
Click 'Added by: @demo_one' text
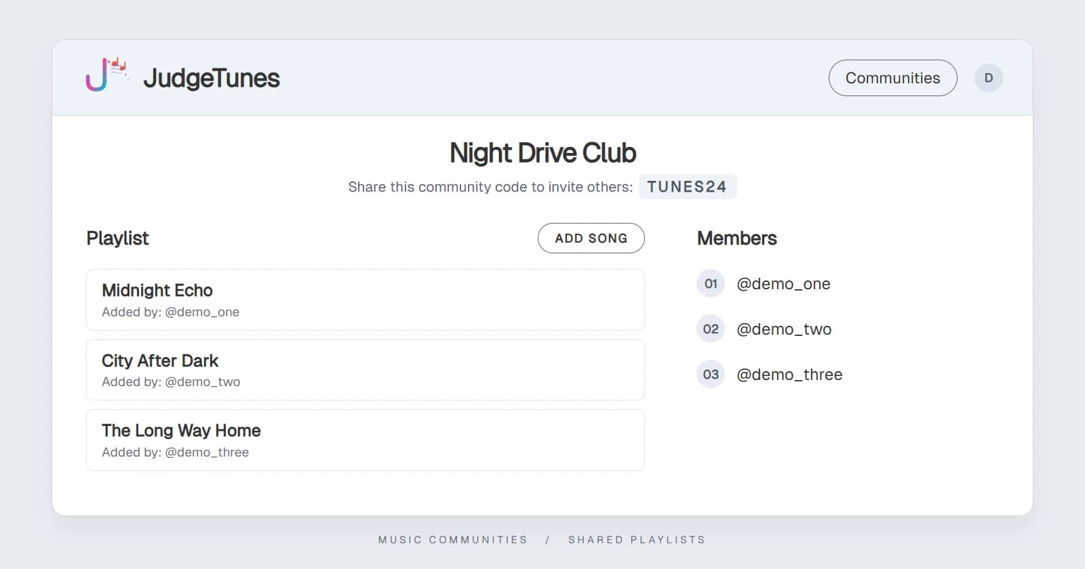point(170,312)
